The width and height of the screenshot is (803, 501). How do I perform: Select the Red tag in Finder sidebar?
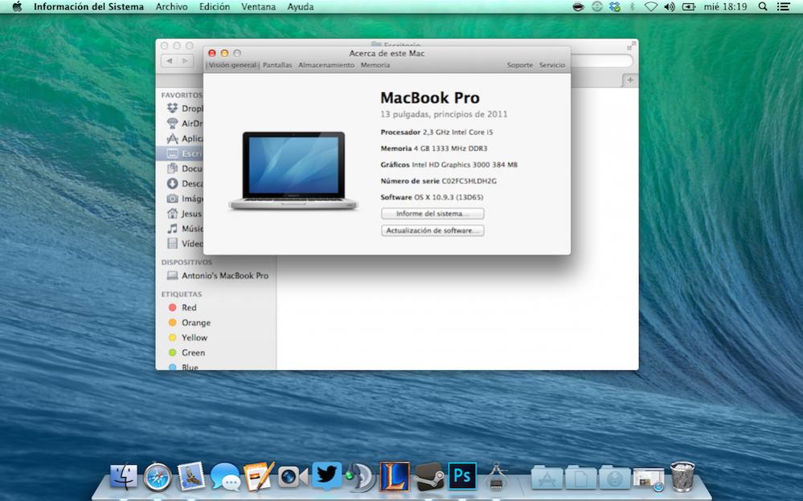(188, 308)
